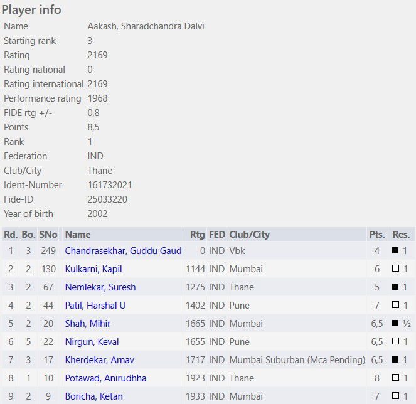Viewport: 416px width, 404px height.
Task: Click the Pts. column header
Action: (x=376, y=235)
